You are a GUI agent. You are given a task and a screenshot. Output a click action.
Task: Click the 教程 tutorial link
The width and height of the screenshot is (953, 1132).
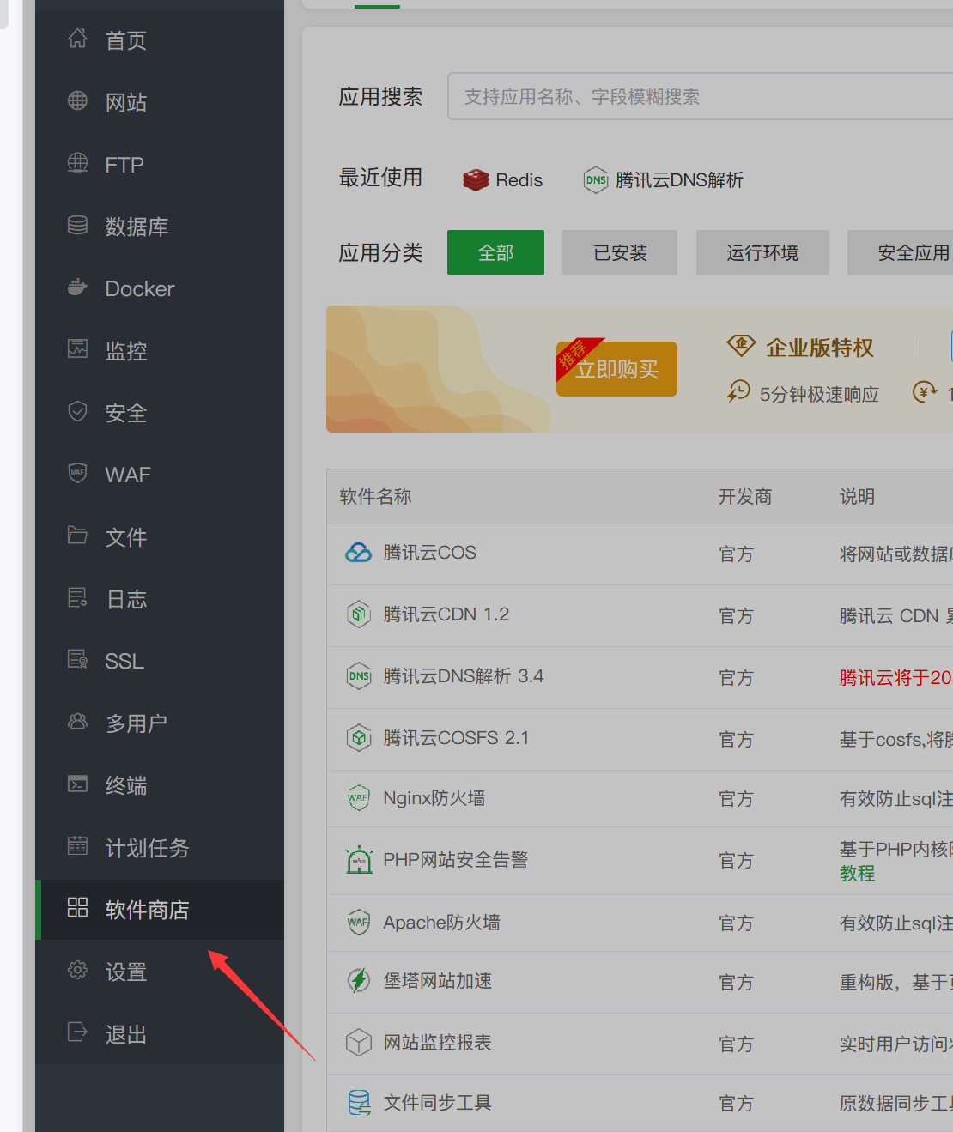(x=857, y=873)
